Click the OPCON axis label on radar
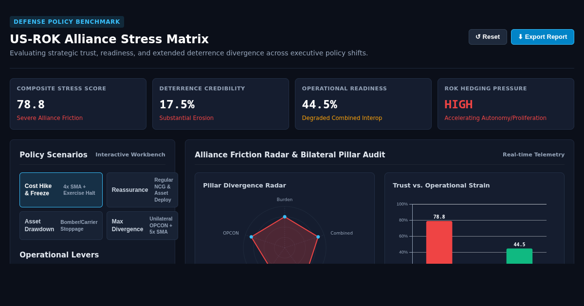The height and width of the screenshot is (306, 584). point(231,233)
